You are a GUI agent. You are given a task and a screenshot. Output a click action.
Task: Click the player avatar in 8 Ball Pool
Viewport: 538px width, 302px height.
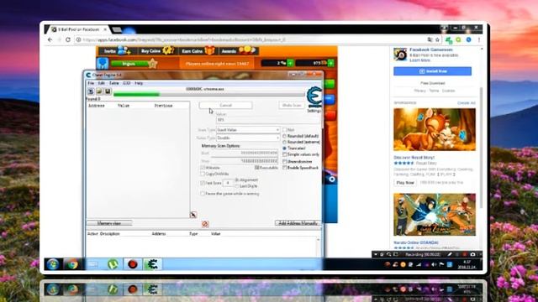(x=103, y=64)
